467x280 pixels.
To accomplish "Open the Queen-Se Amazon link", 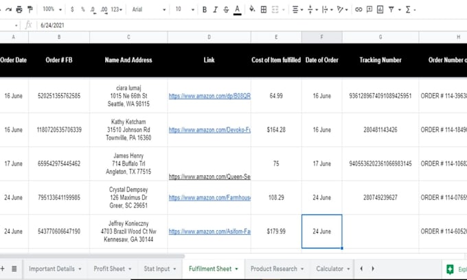I will 209,177.
